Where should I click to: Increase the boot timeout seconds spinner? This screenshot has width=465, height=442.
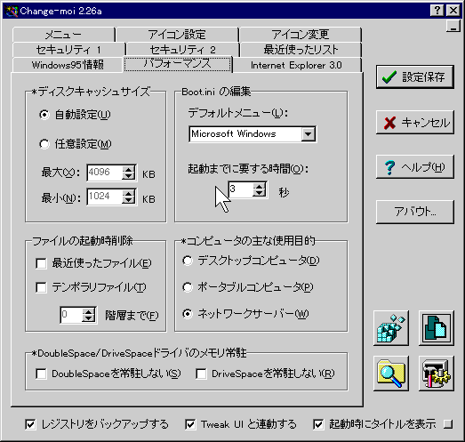point(260,186)
